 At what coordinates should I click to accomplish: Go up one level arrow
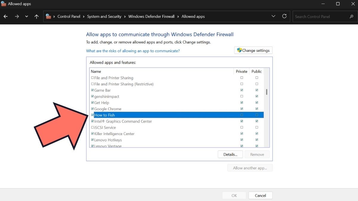click(36, 17)
